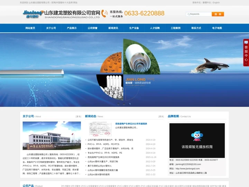
Task: Go to 产品展示 in navigation
Action: tap(72, 28)
